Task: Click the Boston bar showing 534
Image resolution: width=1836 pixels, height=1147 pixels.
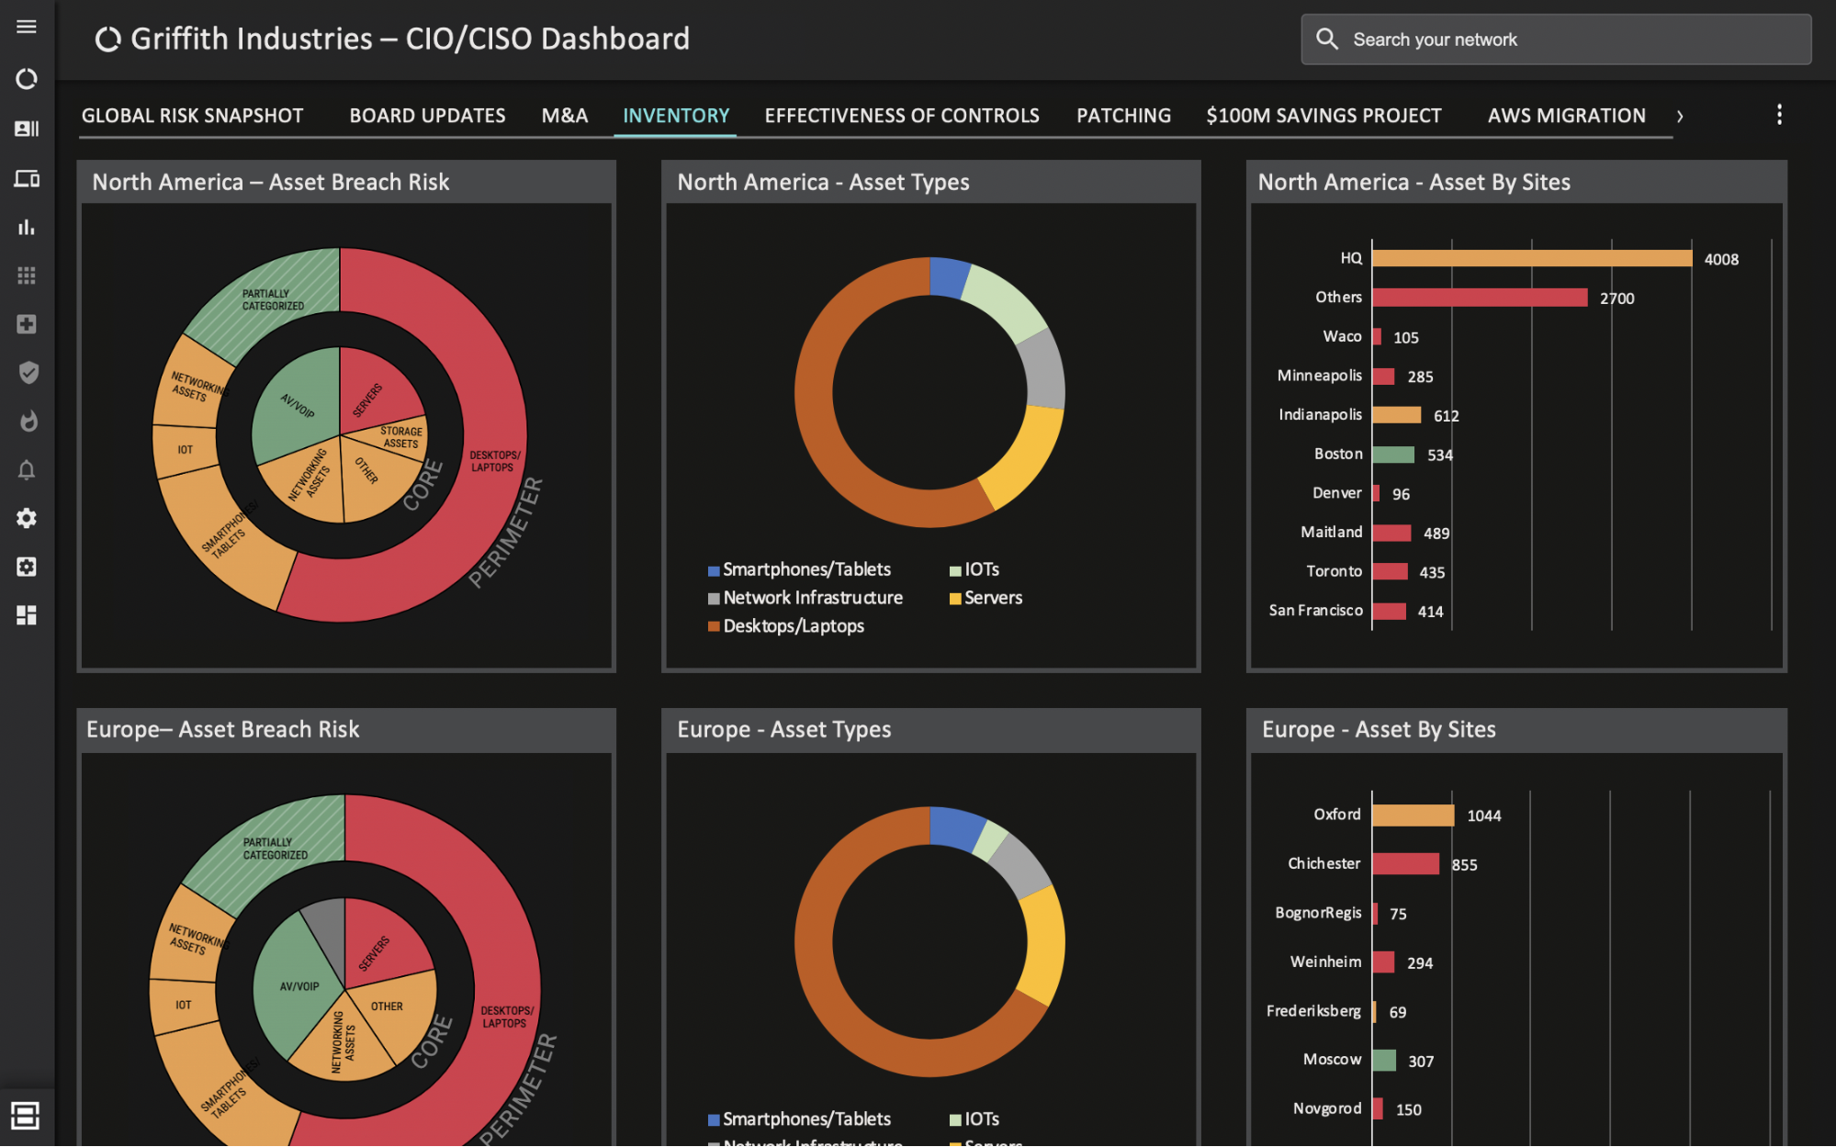Action: point(1393,455)
